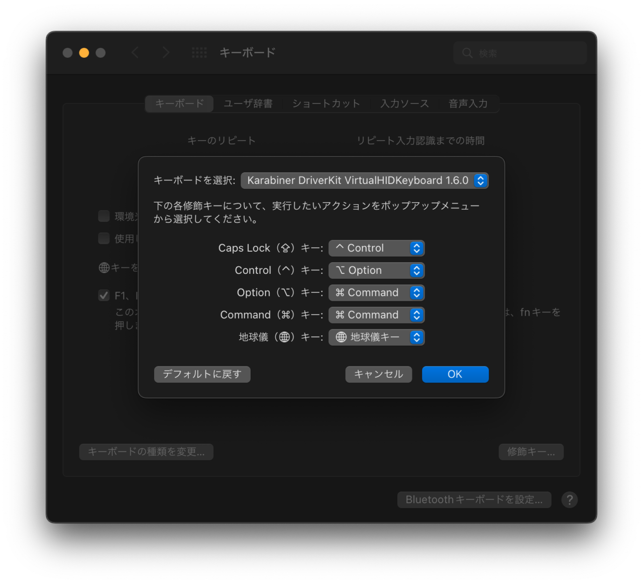
Task: Click キーボードの種類を変更… button
Action: pyautogui.click(x=146, y=452)
